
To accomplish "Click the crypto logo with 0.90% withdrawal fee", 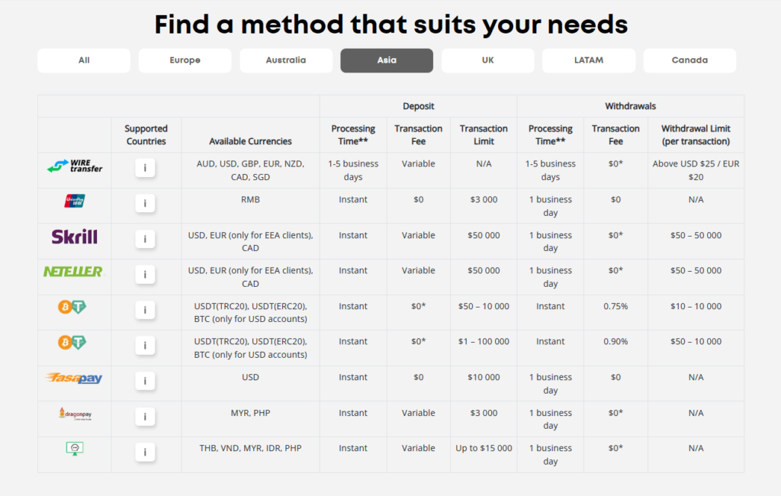I will [72, 343].
